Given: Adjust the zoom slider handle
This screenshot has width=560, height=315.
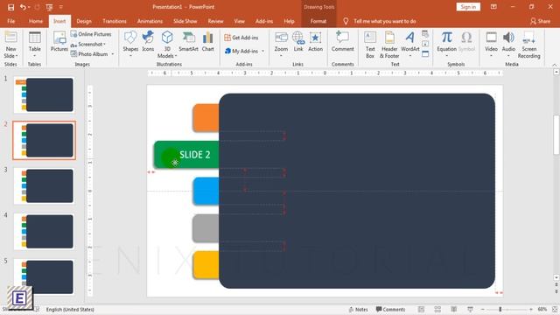Looking at the screenshot, I should pos(500,309).
